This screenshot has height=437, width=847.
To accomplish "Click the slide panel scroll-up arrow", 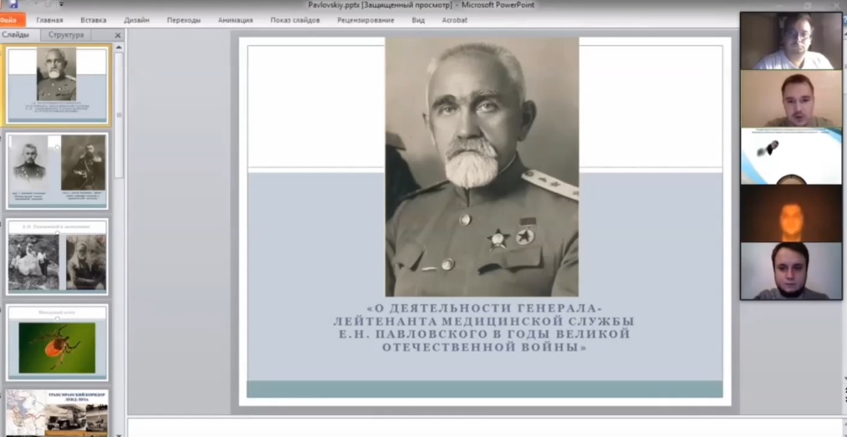I will pos(119,48).
